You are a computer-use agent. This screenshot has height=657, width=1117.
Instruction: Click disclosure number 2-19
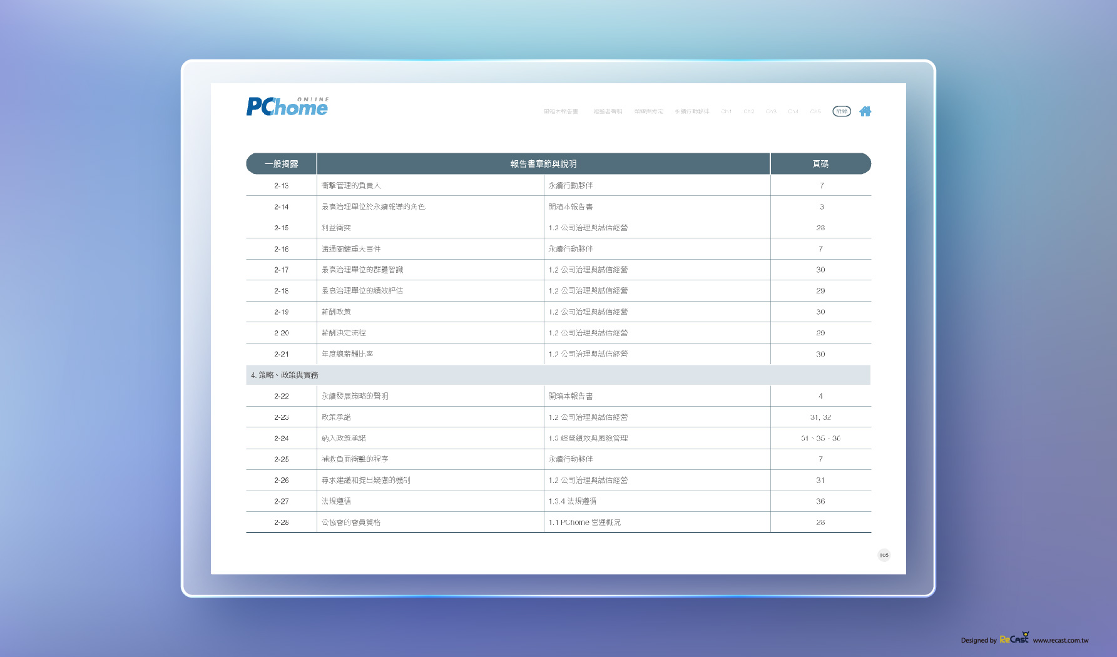[282, 312]
